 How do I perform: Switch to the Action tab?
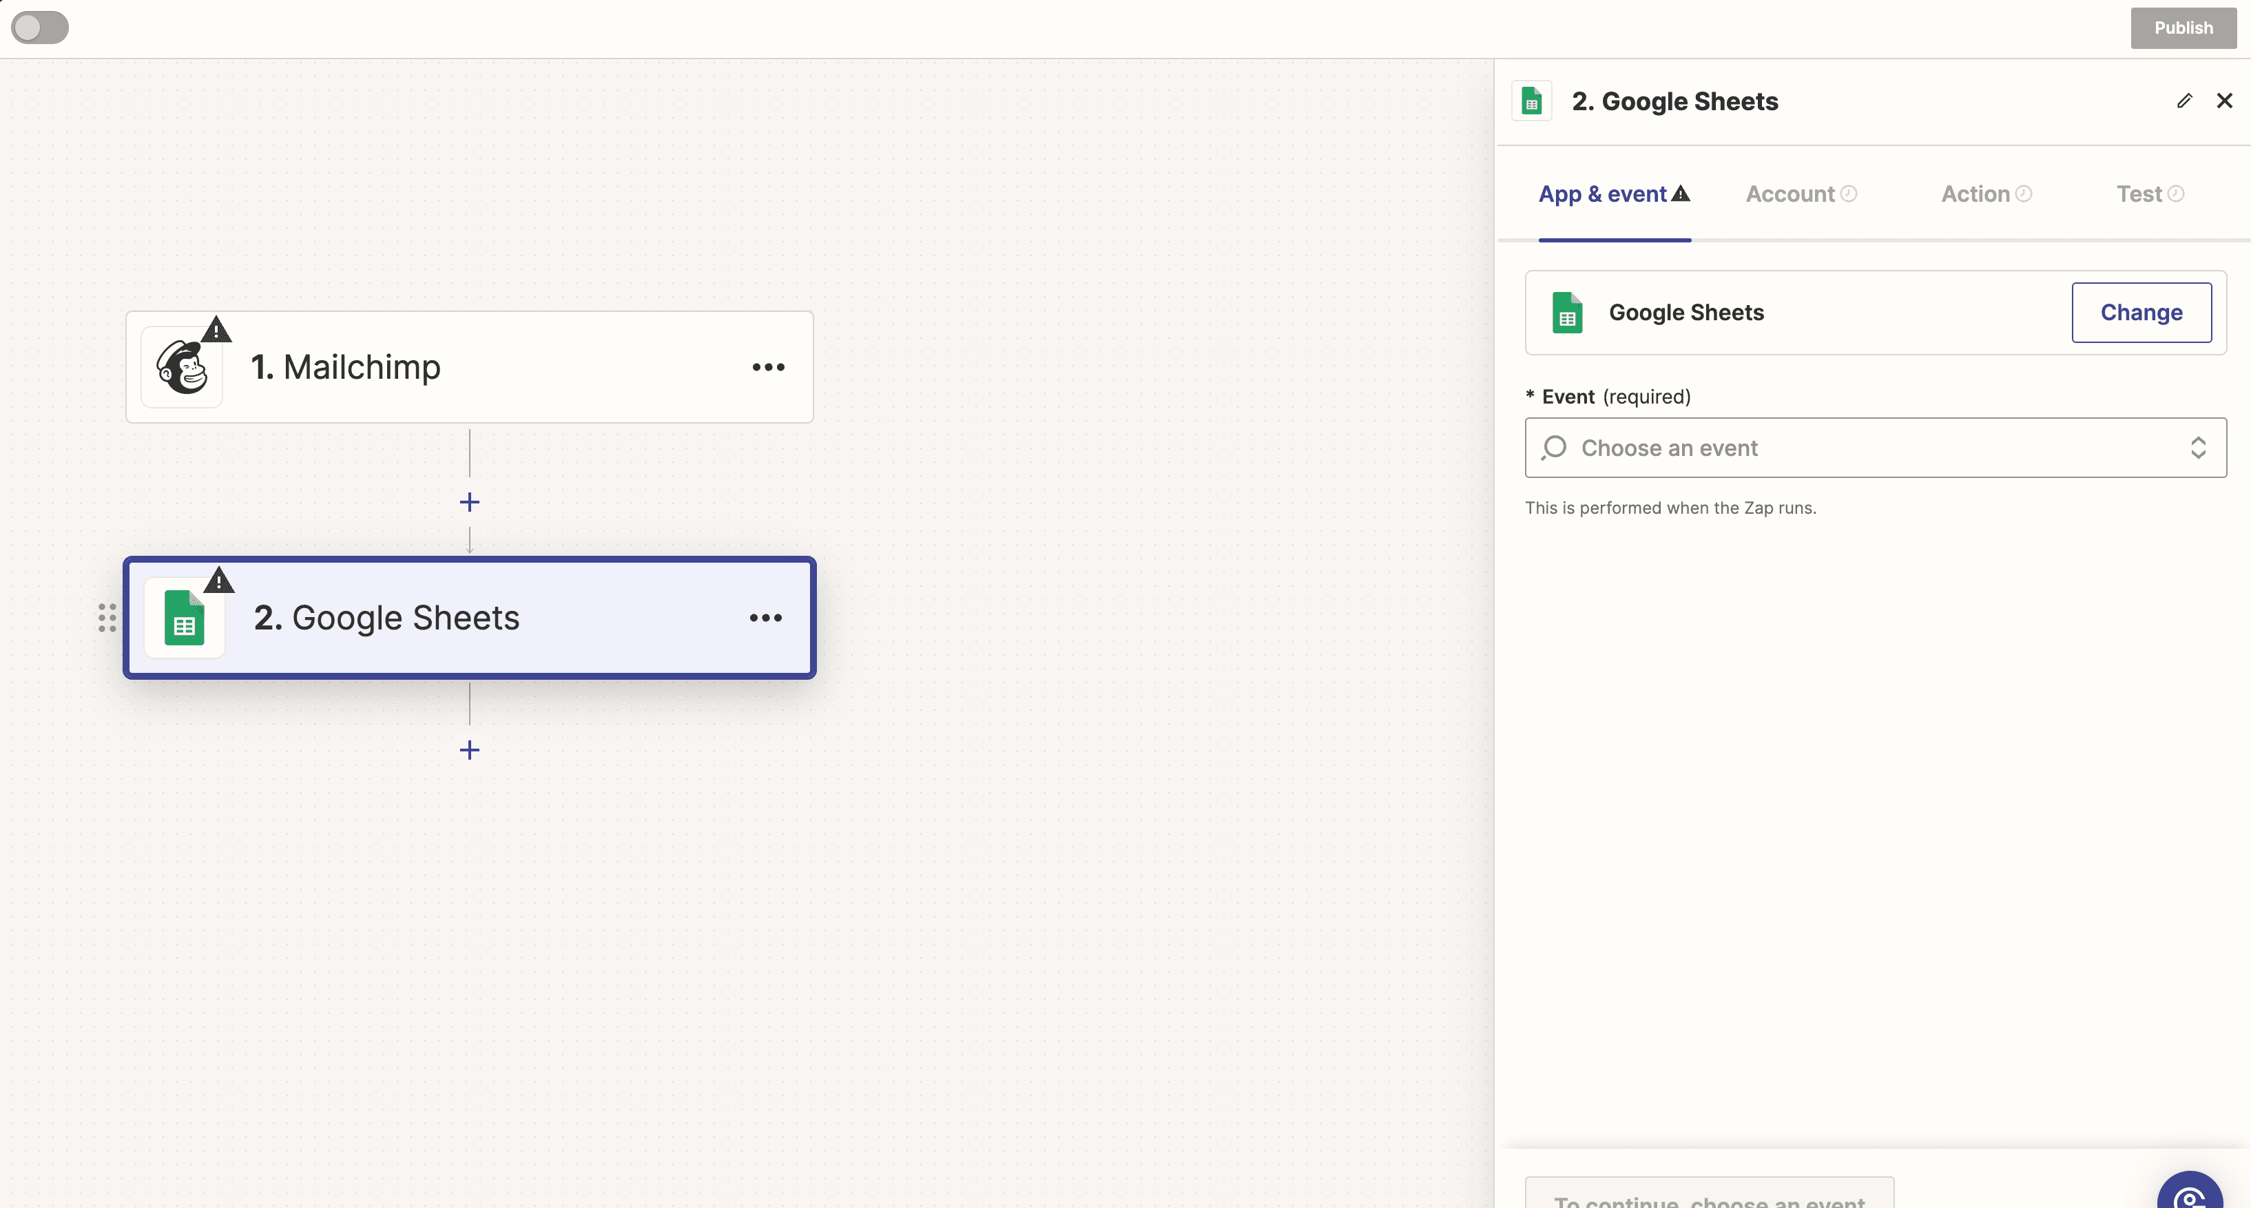1987,194
